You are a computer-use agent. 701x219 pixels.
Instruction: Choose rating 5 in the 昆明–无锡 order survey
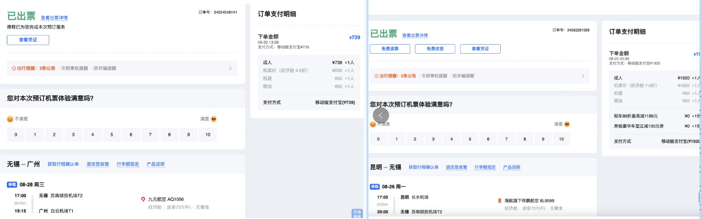click(x=470, y=139)
